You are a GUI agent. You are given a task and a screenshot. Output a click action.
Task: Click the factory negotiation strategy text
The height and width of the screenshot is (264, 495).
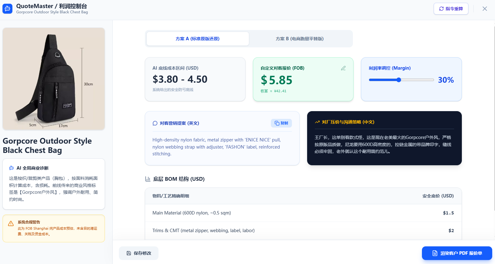[x=383, y=144]
